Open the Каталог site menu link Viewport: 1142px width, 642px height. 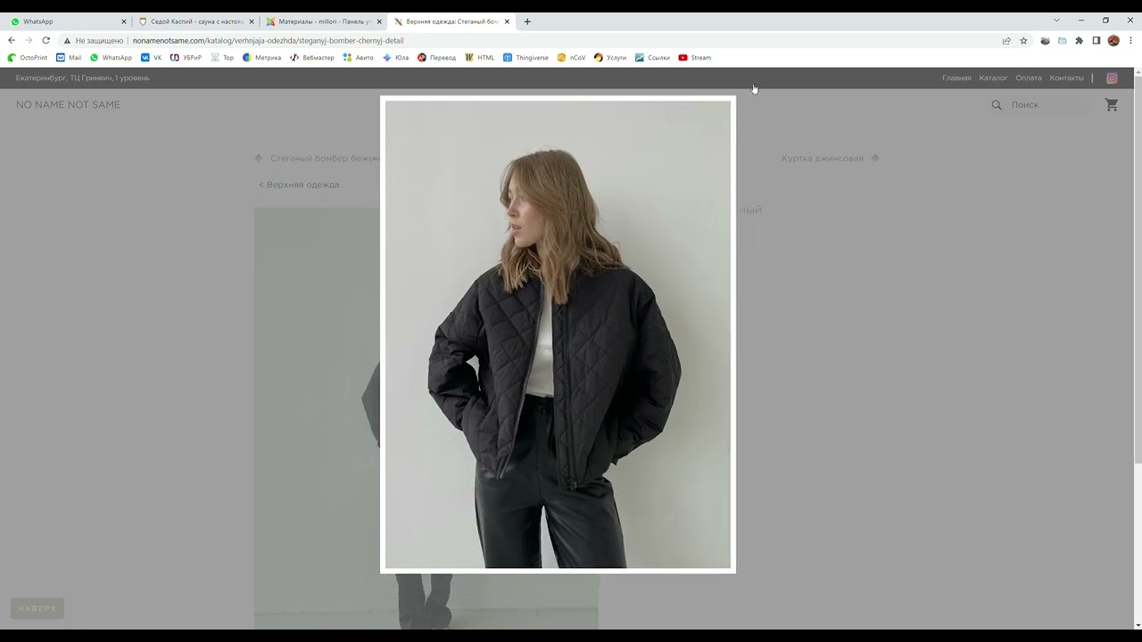pyautogui.click(x=993, y=78)
